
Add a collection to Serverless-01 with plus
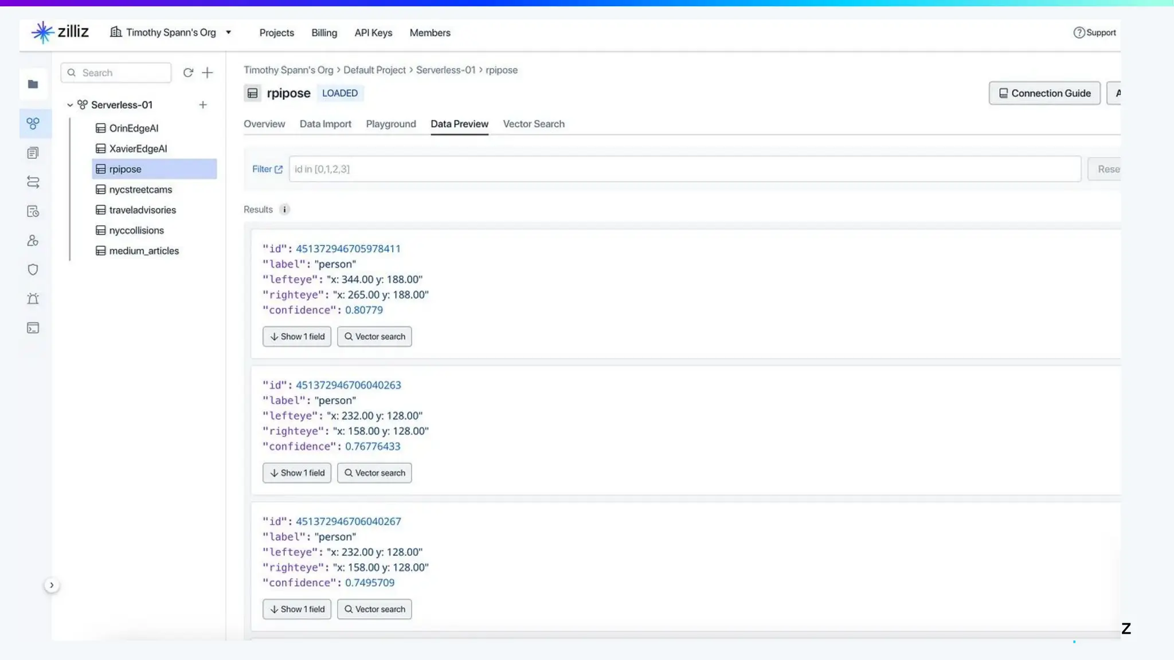tap(203, 105)
